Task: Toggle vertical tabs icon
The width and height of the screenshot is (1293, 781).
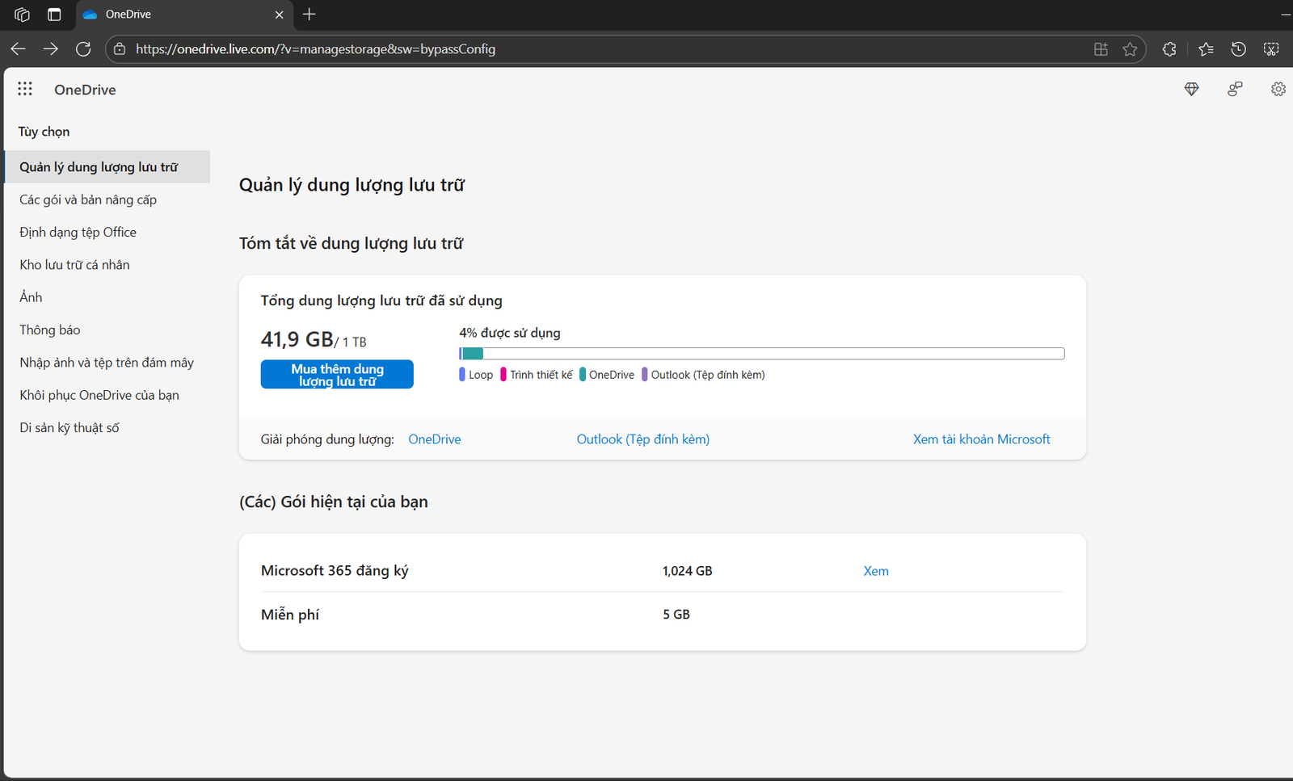Action: point(54,15)
